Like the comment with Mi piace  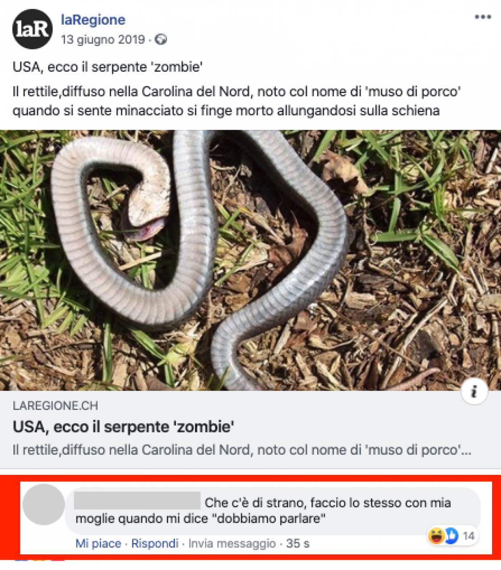98,543
